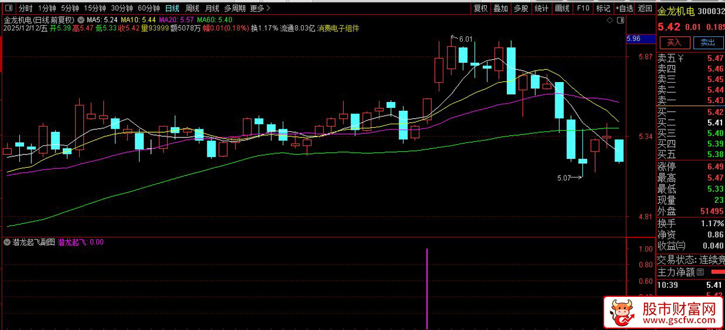Click the blue 卖出 sell button
725x330 pixels.
click(x=707, y=42)
